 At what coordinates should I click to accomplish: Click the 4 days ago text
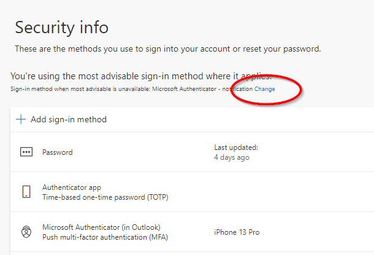[232, 157]
